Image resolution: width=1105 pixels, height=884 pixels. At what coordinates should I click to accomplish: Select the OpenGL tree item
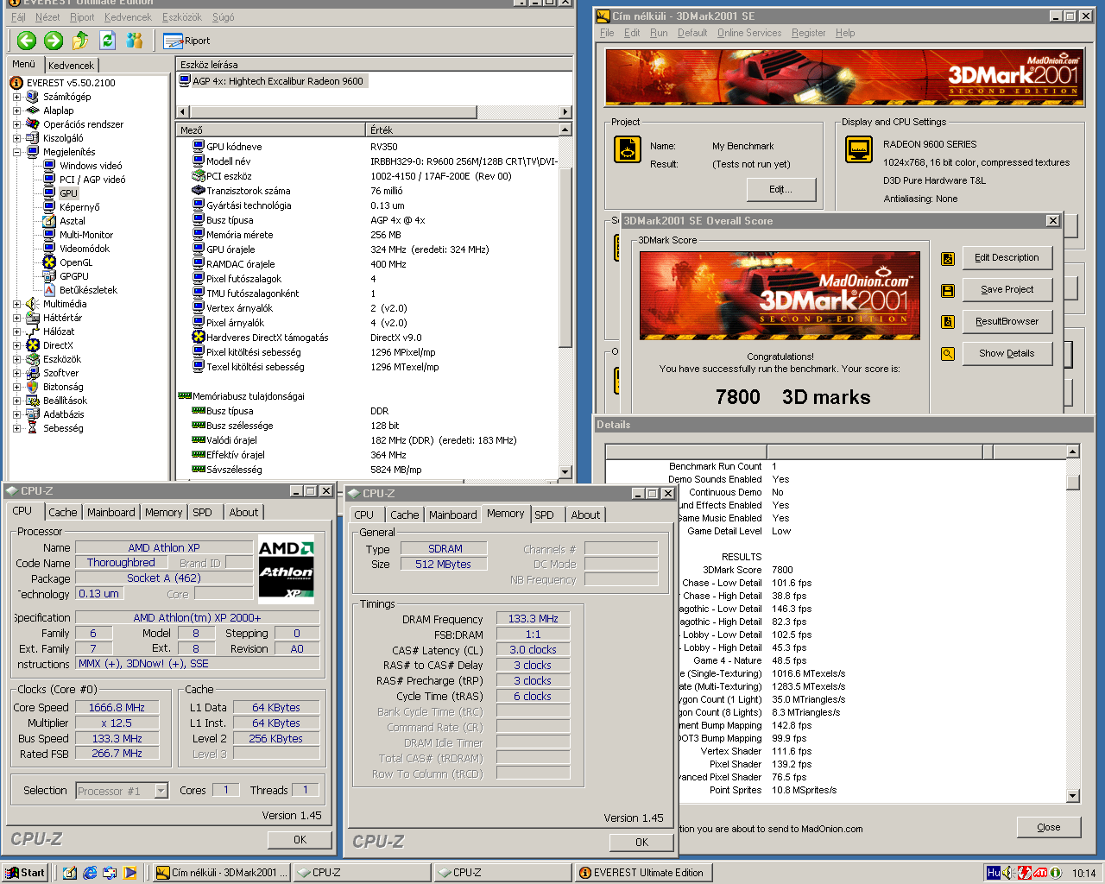76,262
